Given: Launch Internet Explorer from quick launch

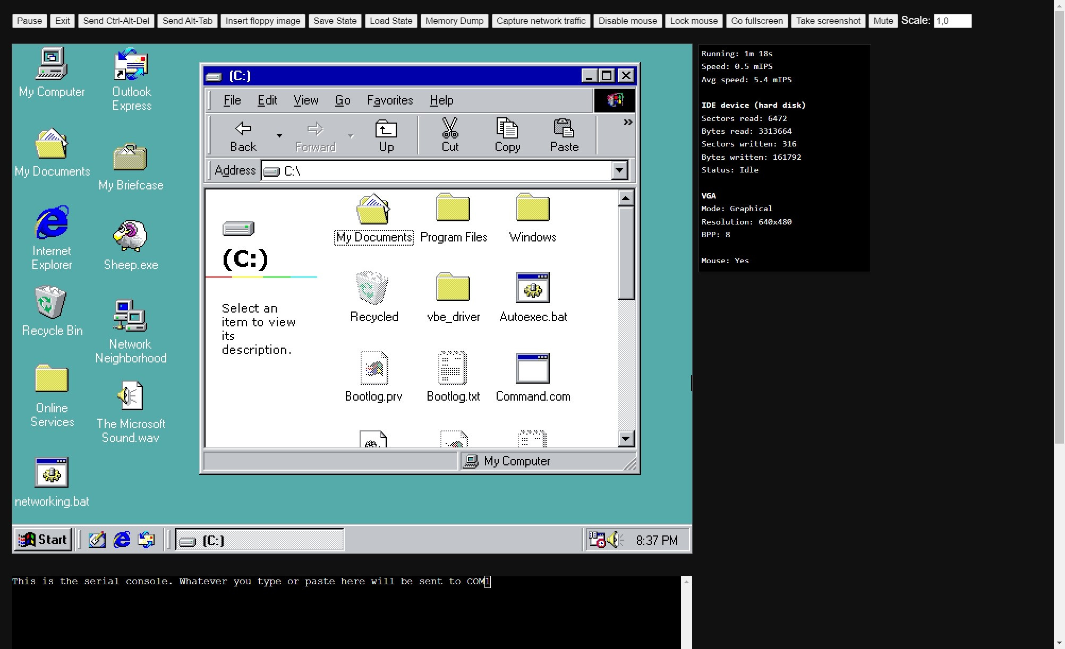Looking at the screenshot, I should point(122,540).
